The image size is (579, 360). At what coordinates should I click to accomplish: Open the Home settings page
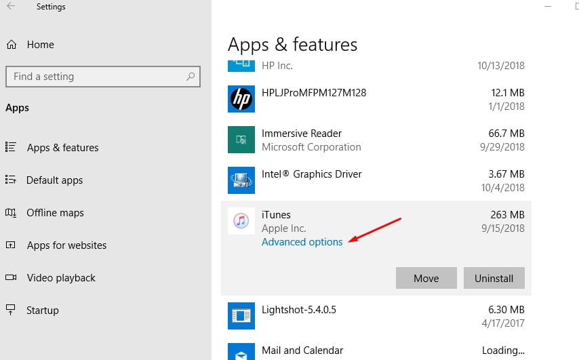[x=40, y=45]
